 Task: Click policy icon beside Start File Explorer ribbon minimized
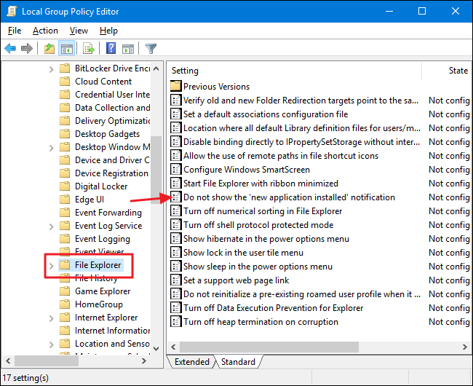click(x=176, y=184)
